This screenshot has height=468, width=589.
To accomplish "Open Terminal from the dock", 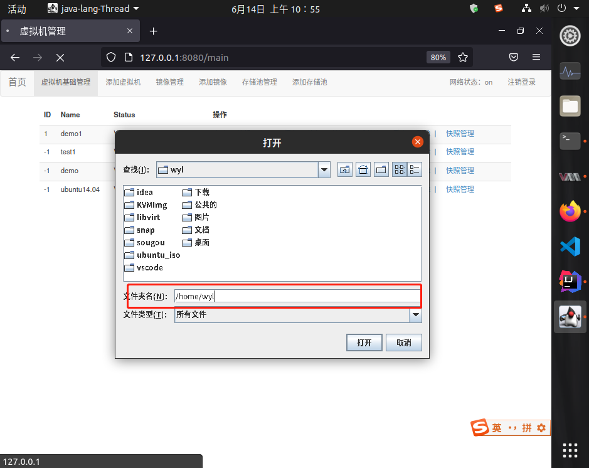I will pos(570,141).
